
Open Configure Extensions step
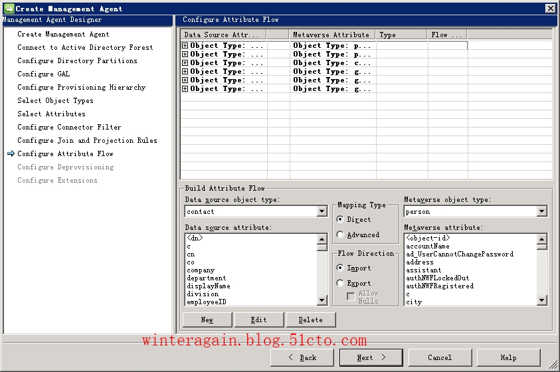coord(57,180)
